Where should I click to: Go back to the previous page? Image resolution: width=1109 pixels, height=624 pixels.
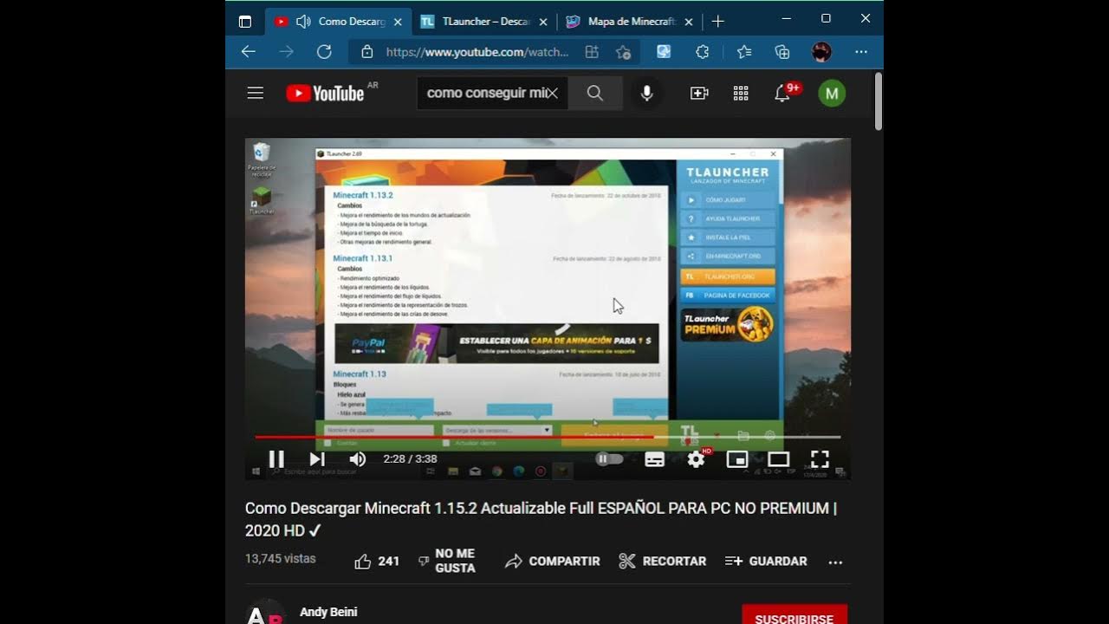point(248,52)
